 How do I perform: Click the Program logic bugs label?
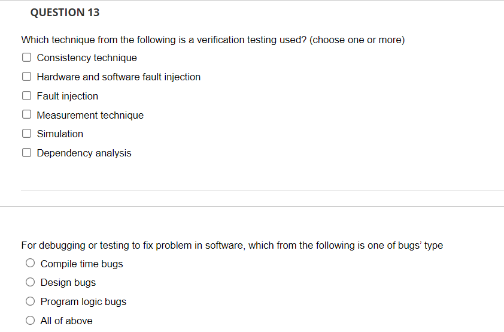(83, 302)
